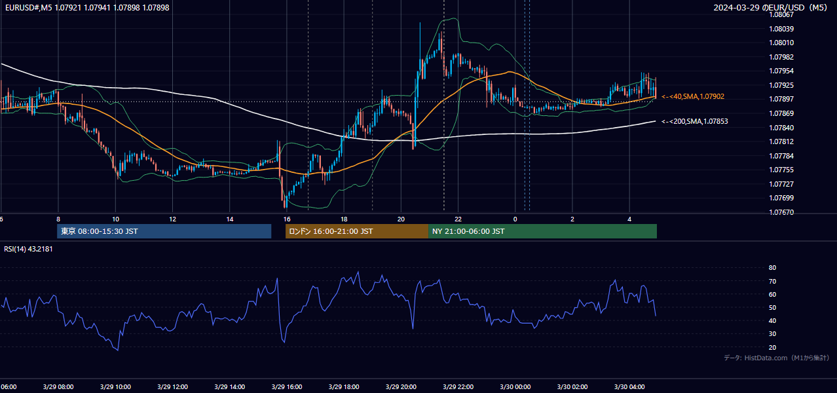Viewport: 837px width, 393px height.
Task: Click price axis value 1.08010
Action: (782, 43)
